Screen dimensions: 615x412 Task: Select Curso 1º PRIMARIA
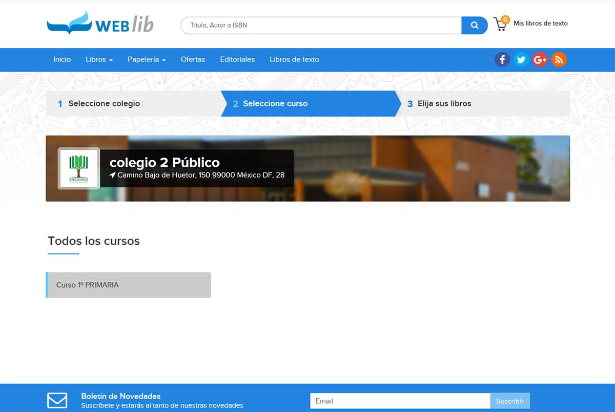point(129,285)
